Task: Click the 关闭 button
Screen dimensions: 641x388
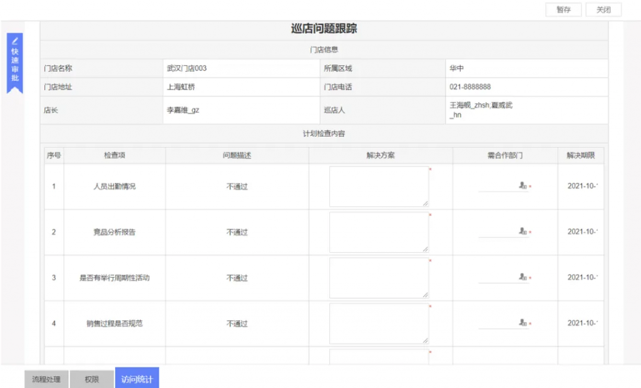Action: pos(603,10)
